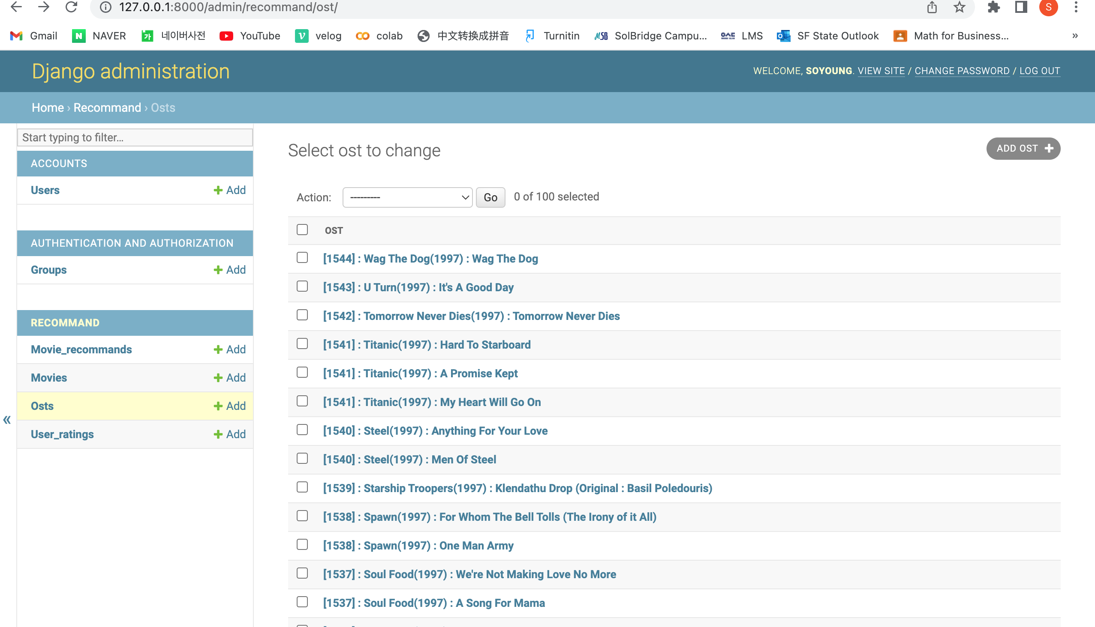Click the ADD OST button
The image size is (1095, 627).
coord(1023,149)
